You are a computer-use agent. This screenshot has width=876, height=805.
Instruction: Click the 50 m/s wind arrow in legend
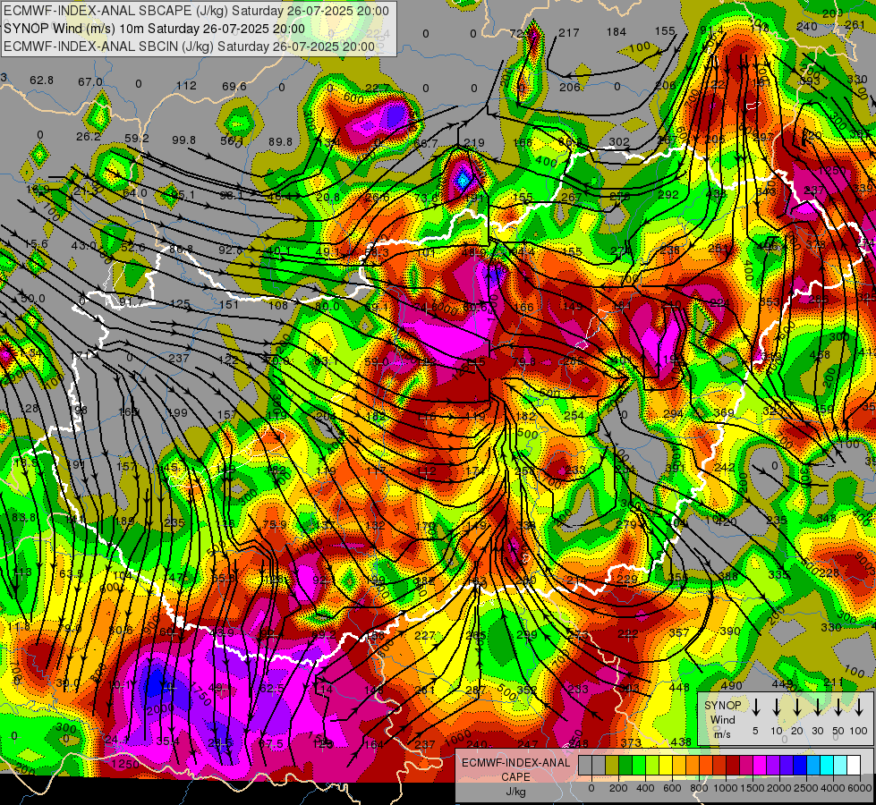(838, 707)
